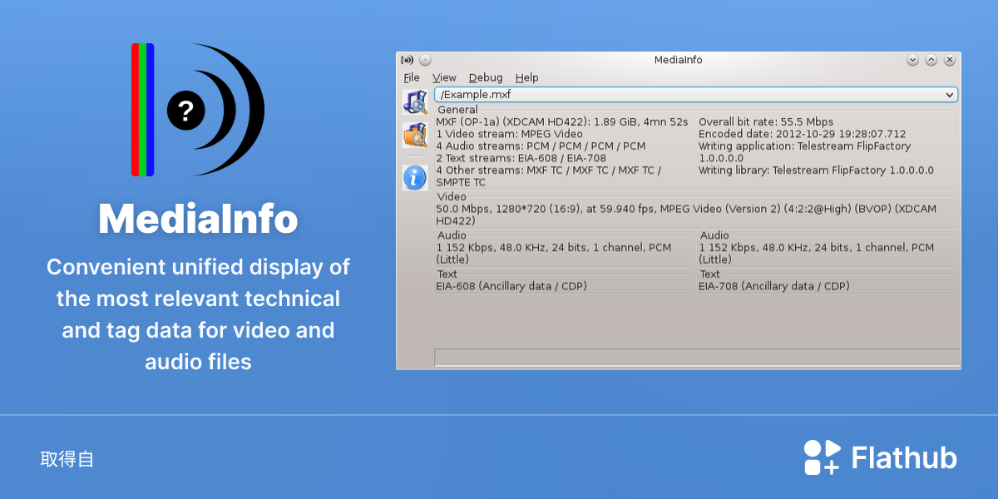This screenshot has width=998, height=499.
Task: Click the blue About info icon
Action: pyautogui.click(x=415, y=177)
